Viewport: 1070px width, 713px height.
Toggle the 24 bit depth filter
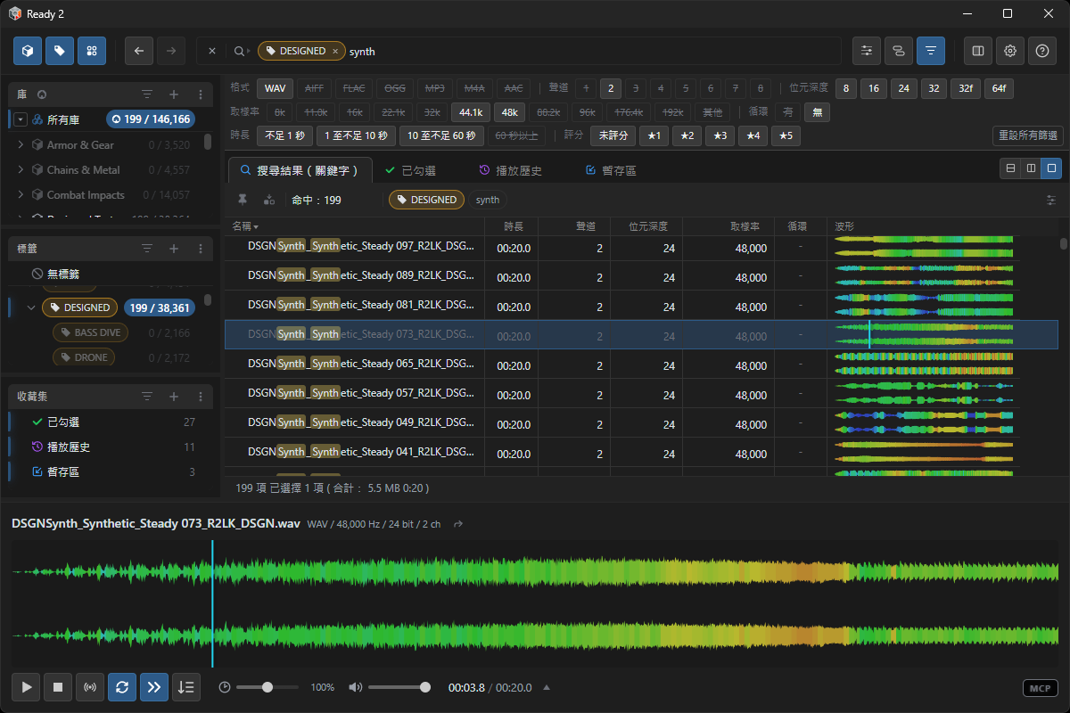coord(903,88)
